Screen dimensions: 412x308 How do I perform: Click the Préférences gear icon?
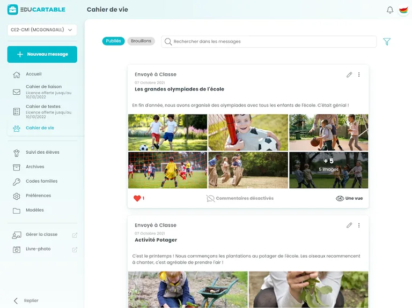pos(17,196)
